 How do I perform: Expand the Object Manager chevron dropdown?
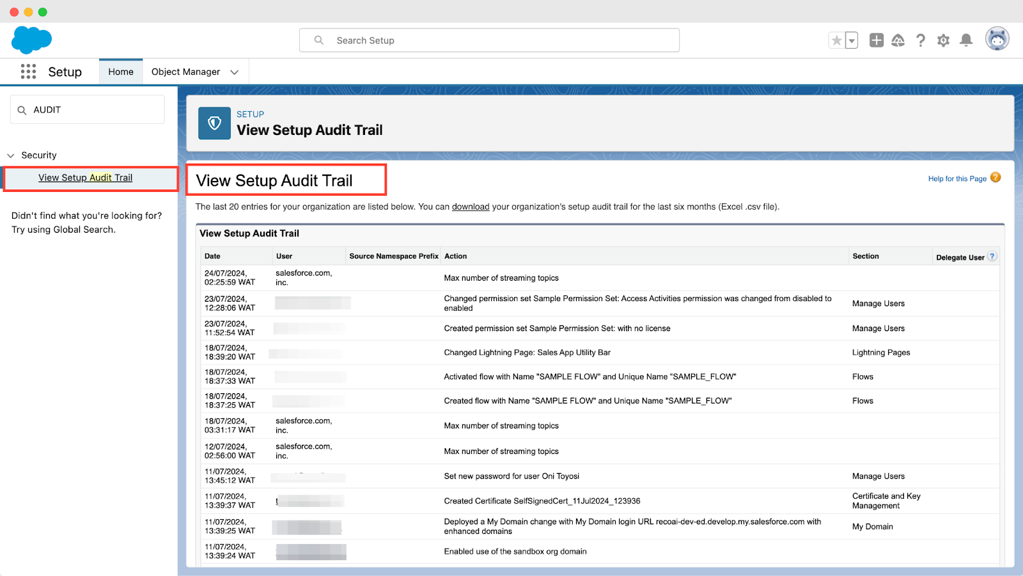[235, 72]
